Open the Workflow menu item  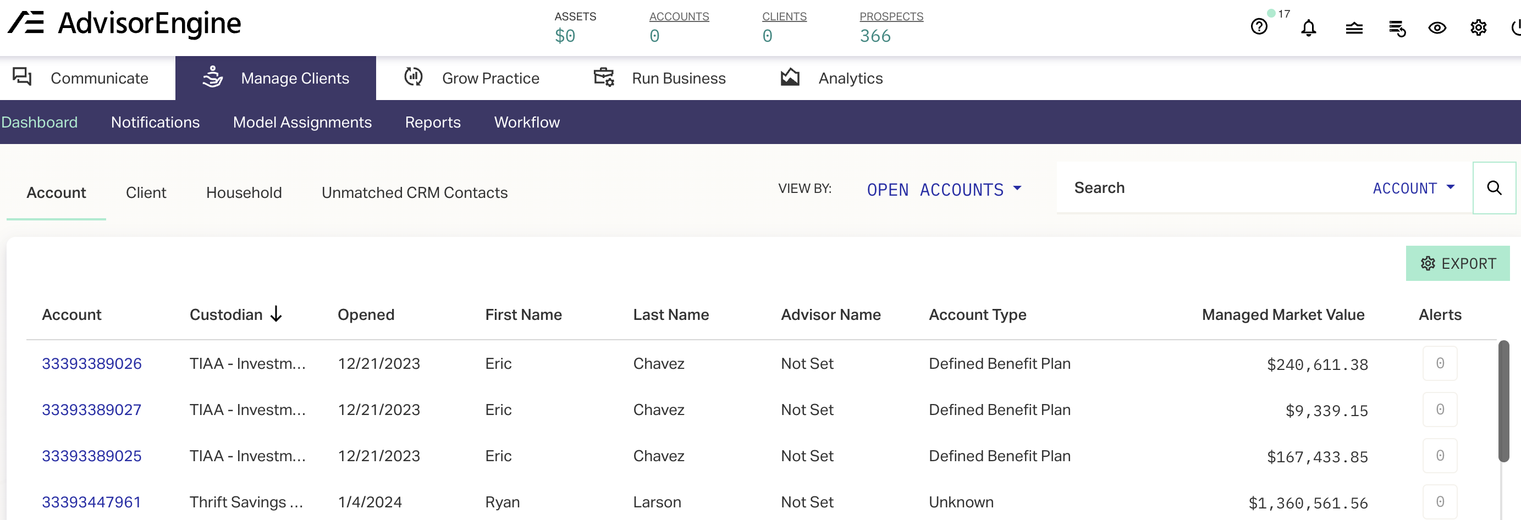pos(527,122)
